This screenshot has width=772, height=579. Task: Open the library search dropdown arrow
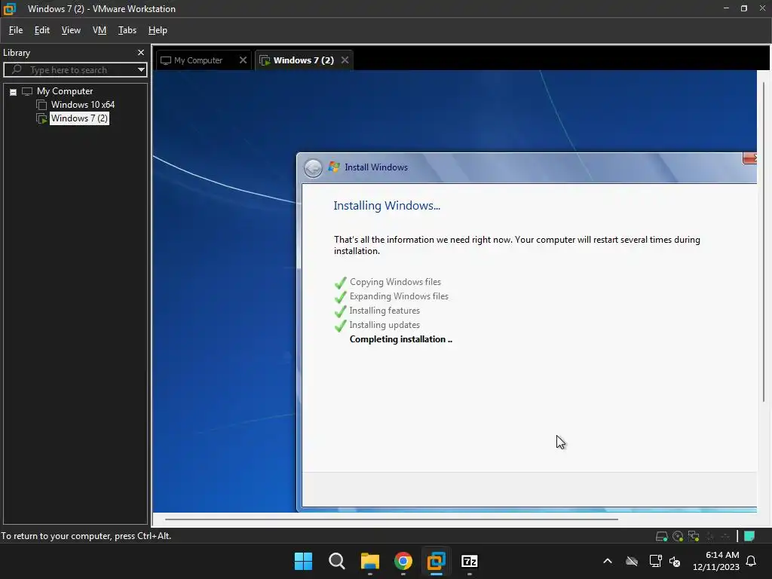(141, 70)
